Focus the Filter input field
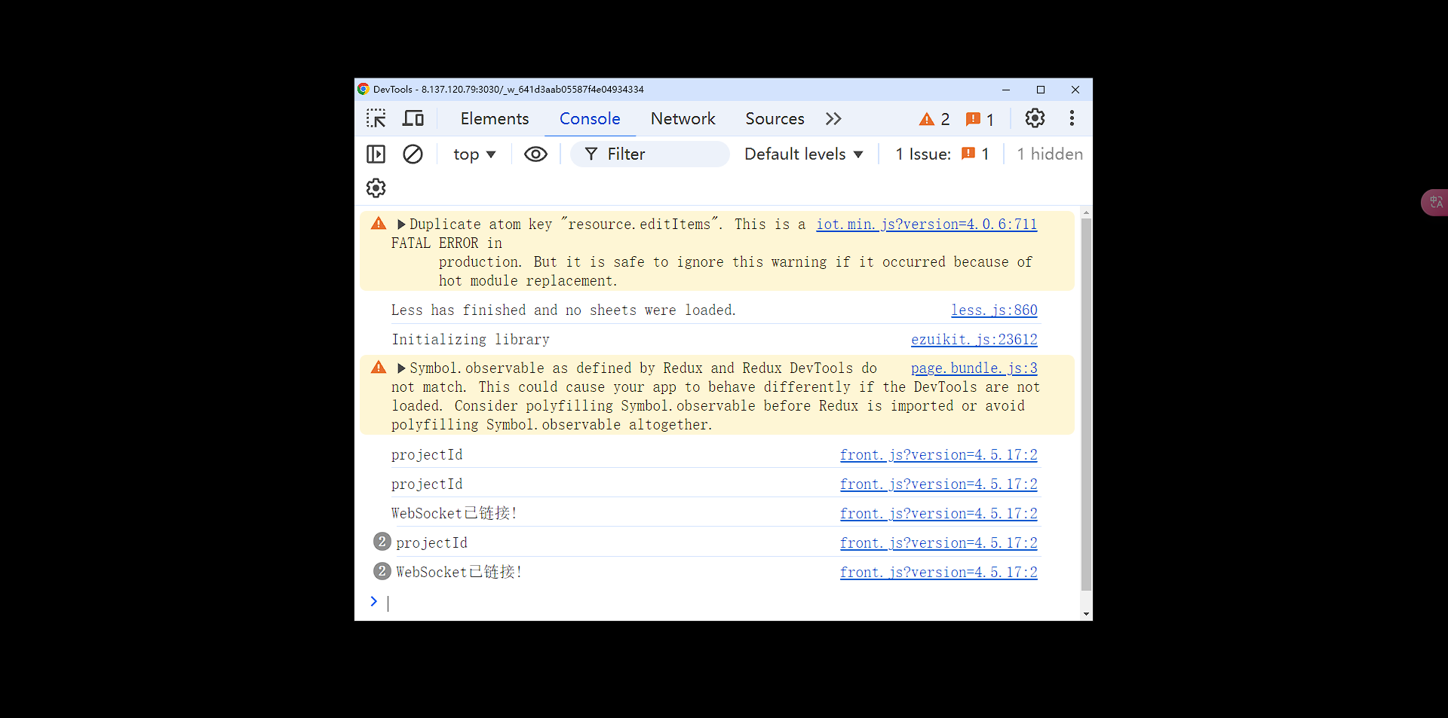The height and width of the screenshot is (718, 1448). click(650, 154)
